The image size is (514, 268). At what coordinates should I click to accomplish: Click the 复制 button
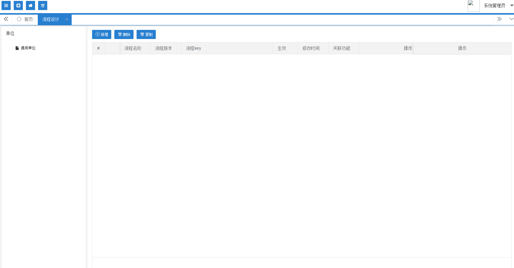click(x=146, y=34)
